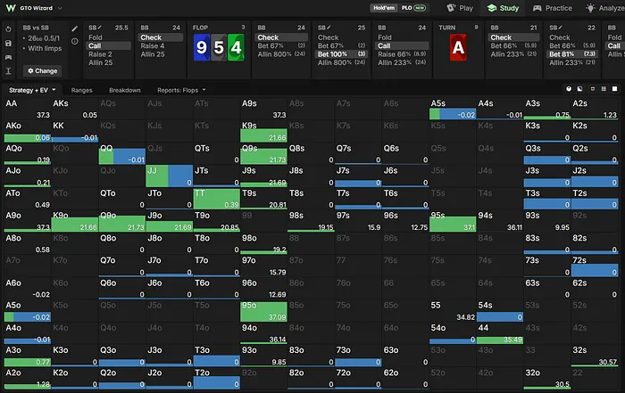Click the solid square view icon above the matrix

[614, 89]
